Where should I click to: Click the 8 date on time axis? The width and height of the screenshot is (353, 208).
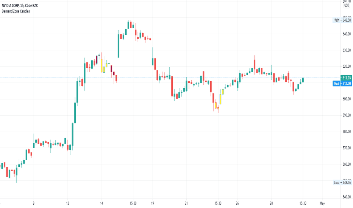34,203
